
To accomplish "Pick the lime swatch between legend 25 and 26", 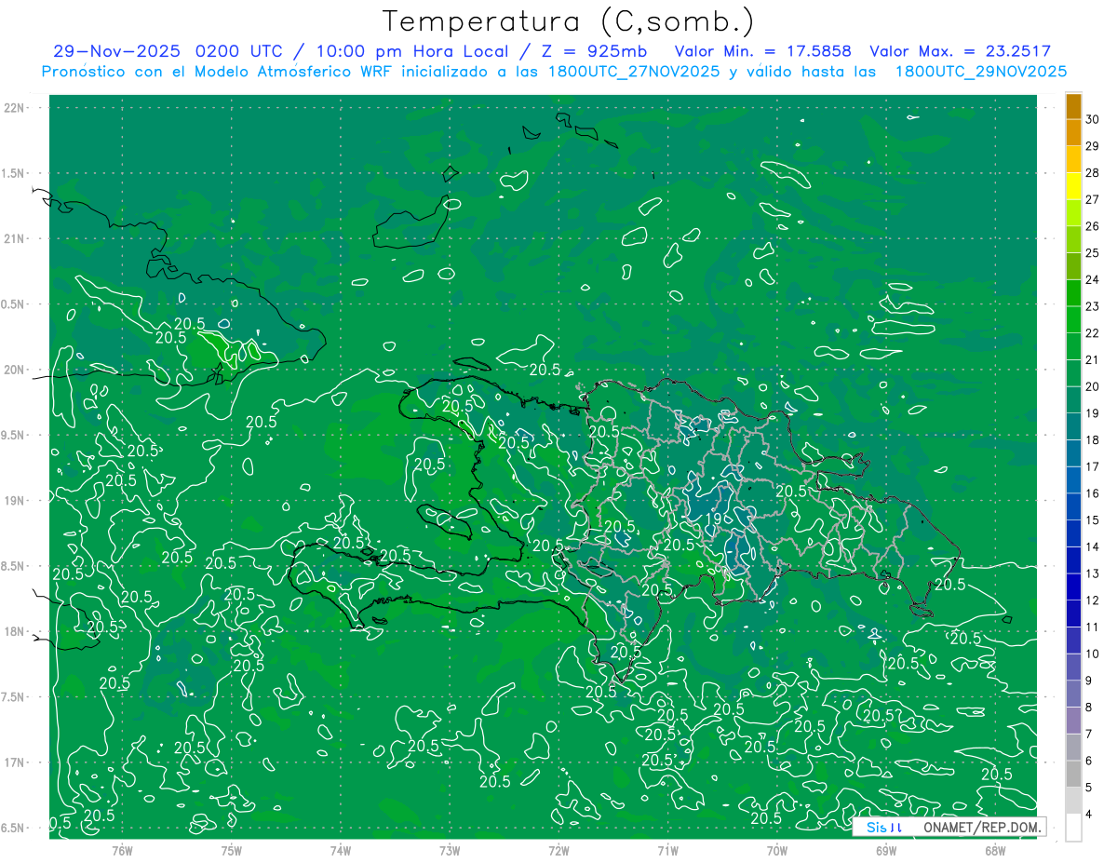I will pos(1073,240).
